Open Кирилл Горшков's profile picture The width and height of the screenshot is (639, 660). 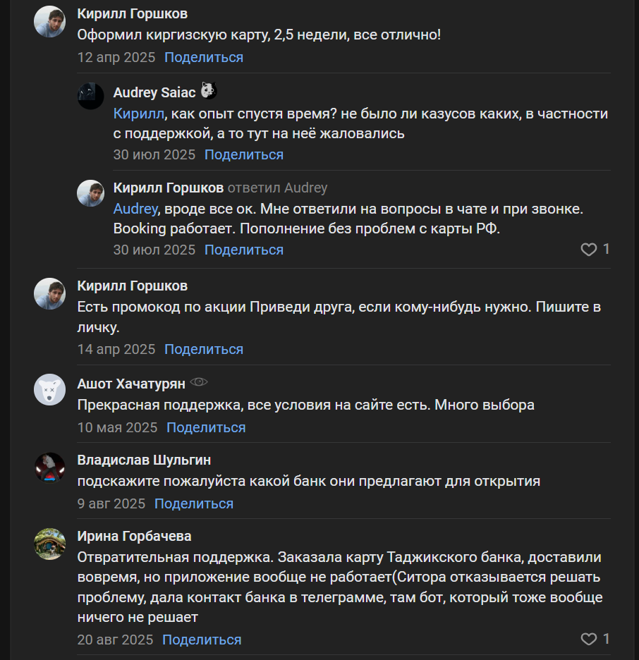tap(49, 21)
